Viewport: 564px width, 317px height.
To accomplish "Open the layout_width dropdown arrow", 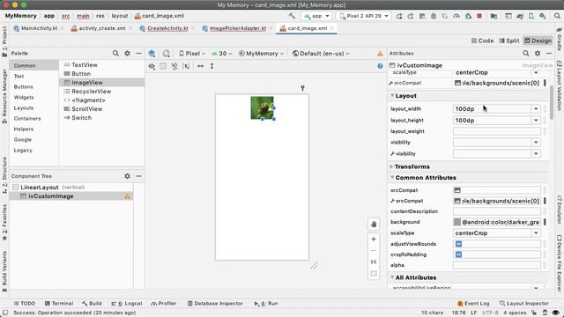I will pyautogui.click(x=536, y=109).
